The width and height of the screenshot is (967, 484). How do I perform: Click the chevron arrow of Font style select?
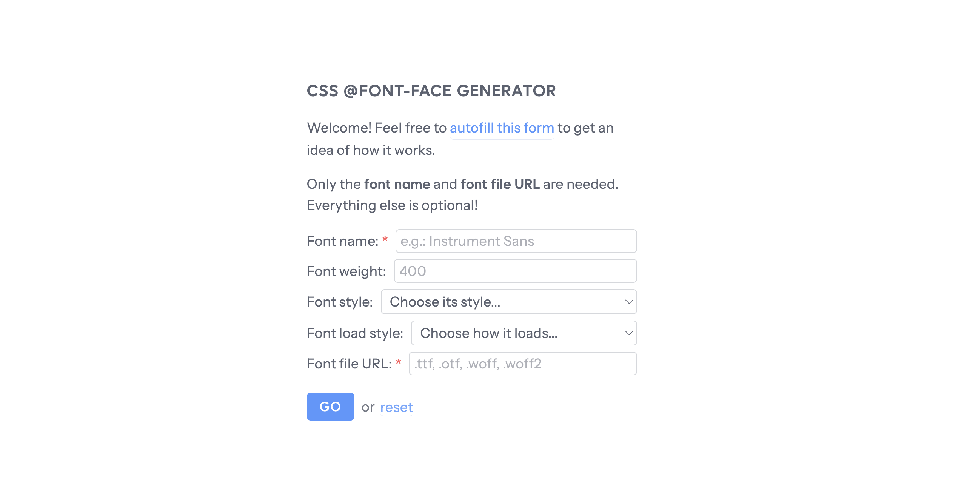pos(628,302)
